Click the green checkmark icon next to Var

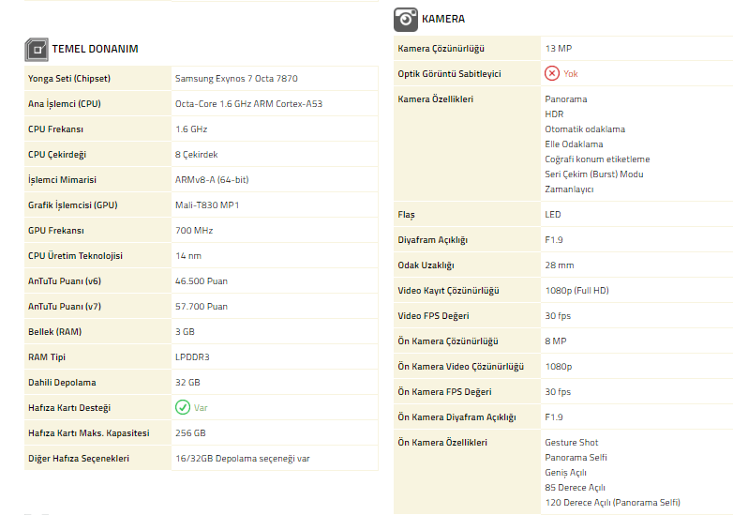tap(183, 407)
